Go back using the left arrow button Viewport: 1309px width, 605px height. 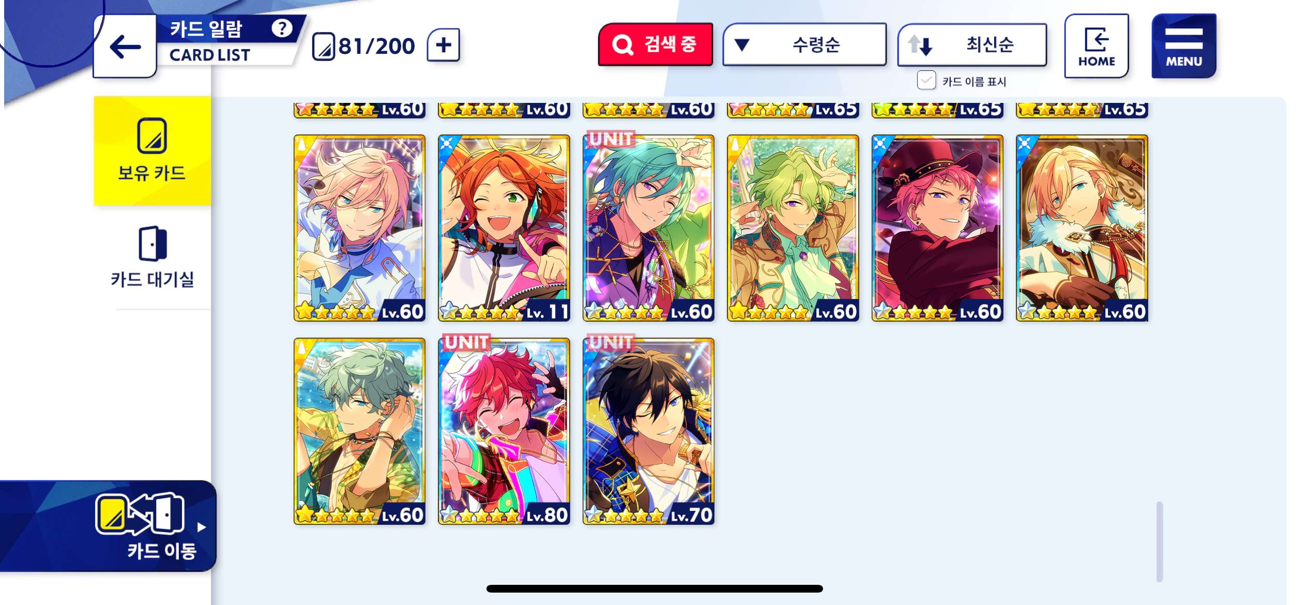tap(125, 47)
